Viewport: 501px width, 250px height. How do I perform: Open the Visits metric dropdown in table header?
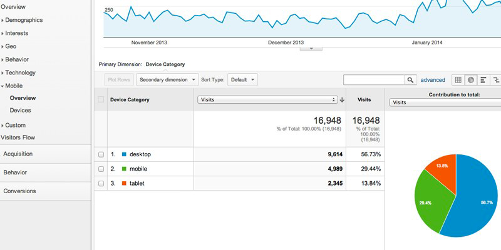pyautogui.click(x=267, y=99)
